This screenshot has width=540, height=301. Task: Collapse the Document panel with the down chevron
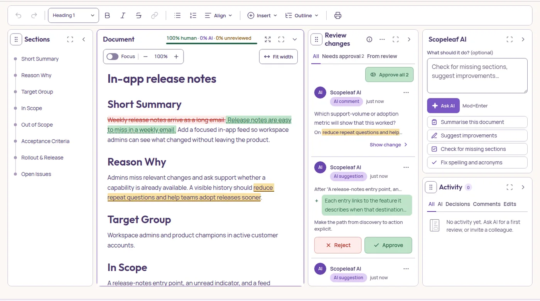(x=295, y=39)
